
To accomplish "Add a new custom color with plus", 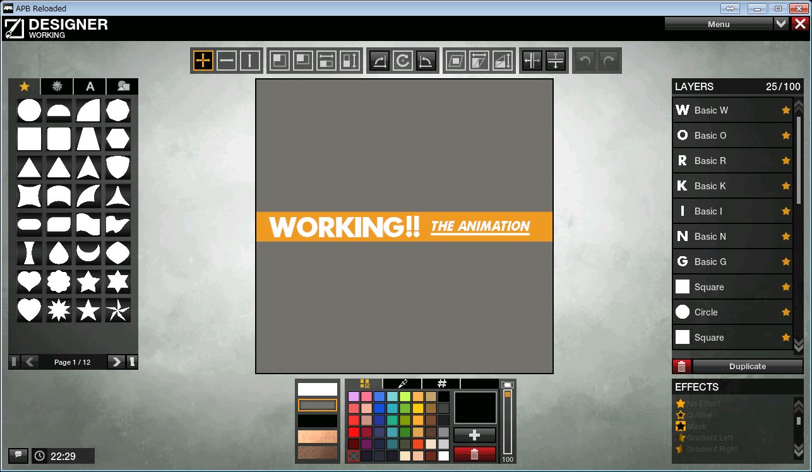I will click(x=475, y=435).
